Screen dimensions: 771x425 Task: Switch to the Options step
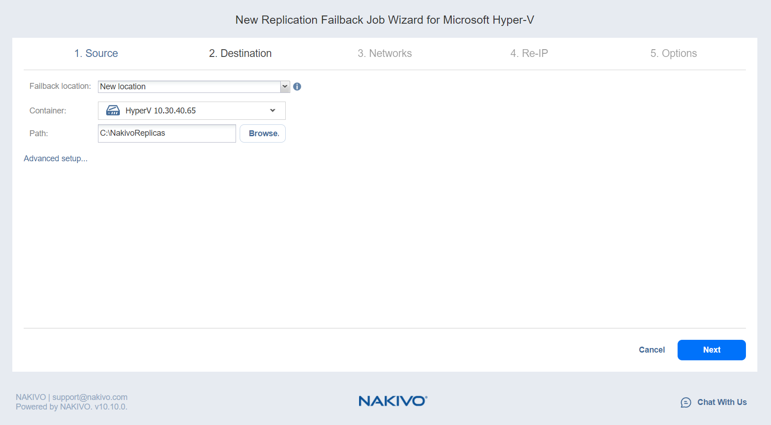coord(673,53)
